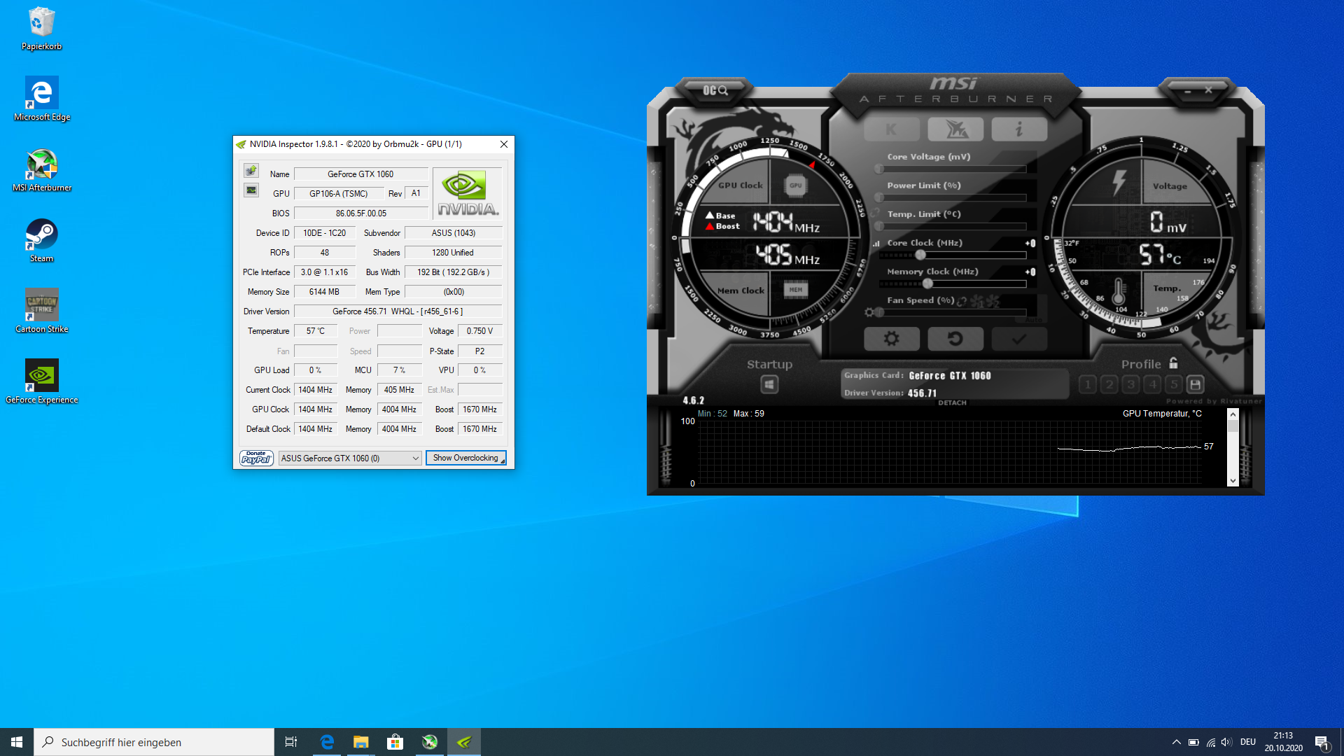Click the save profile floppy icon
The image size is (1344, 756).
(x=1196, y=384)
